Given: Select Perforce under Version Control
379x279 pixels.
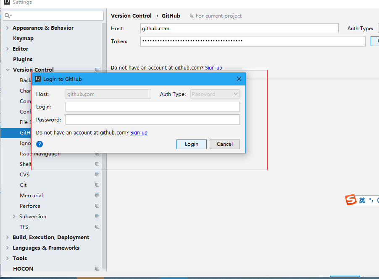Looking at the screenshot, I should (30, 206).
